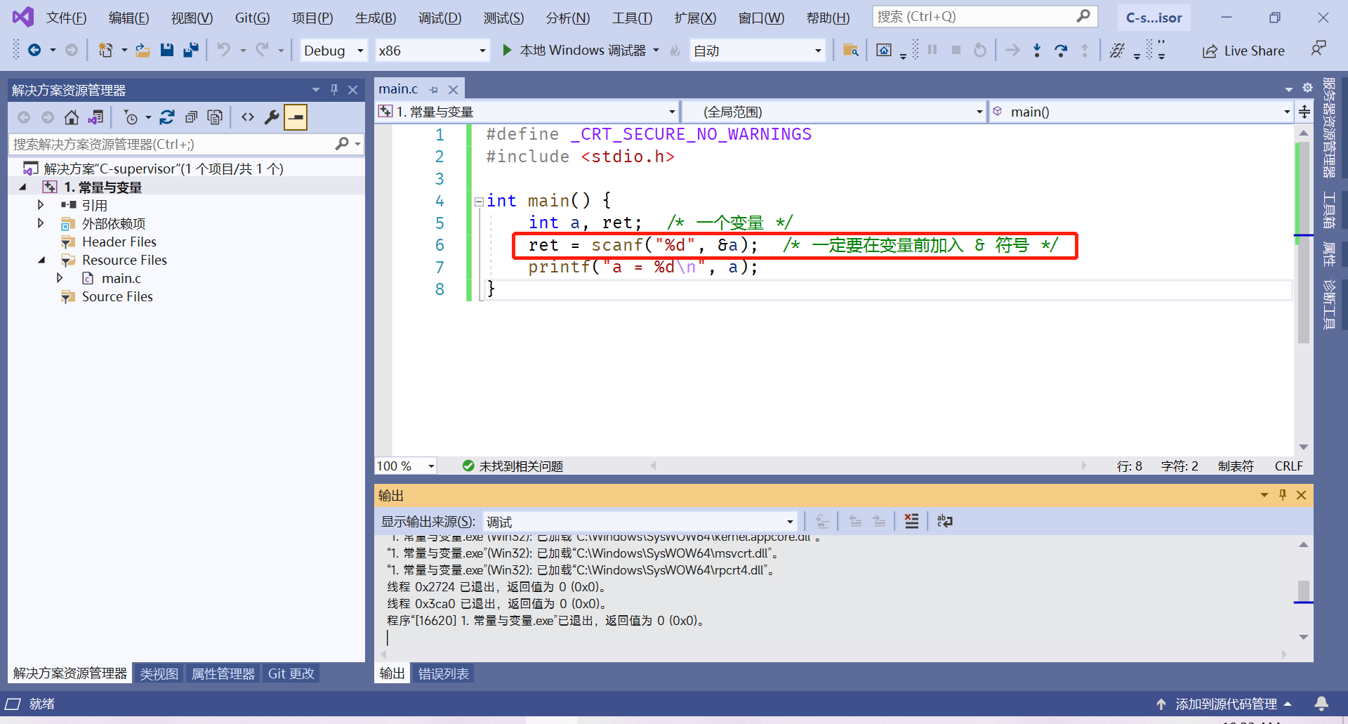1348x724 pixels.
Task: Switch to the 类视图 tab
Action: point(159,673)
